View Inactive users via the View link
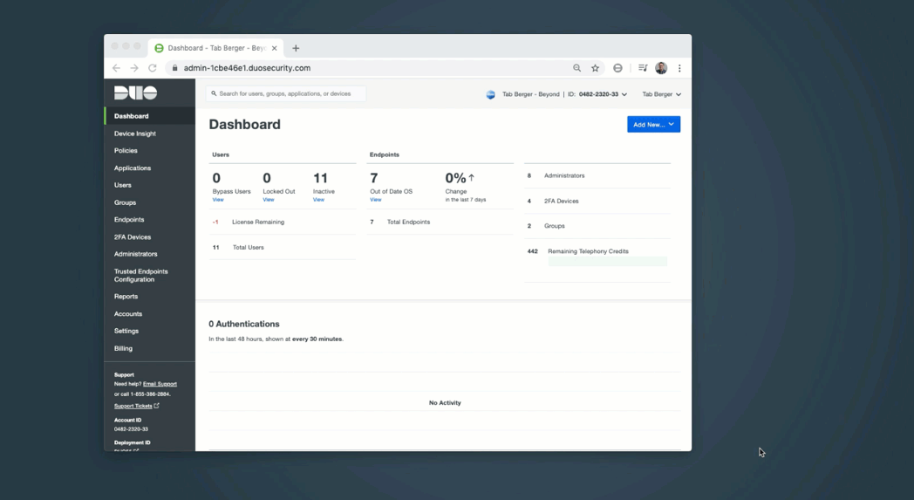914x500 pixels. pyautogui.click(x=318, y=200)
